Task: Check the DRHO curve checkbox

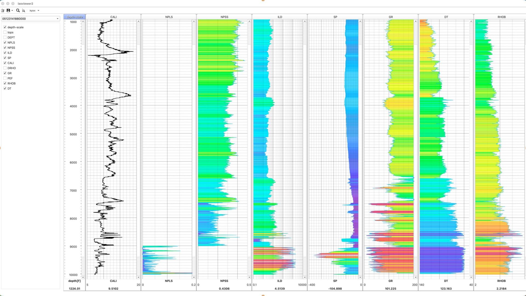Action: [x=5, y=68]
